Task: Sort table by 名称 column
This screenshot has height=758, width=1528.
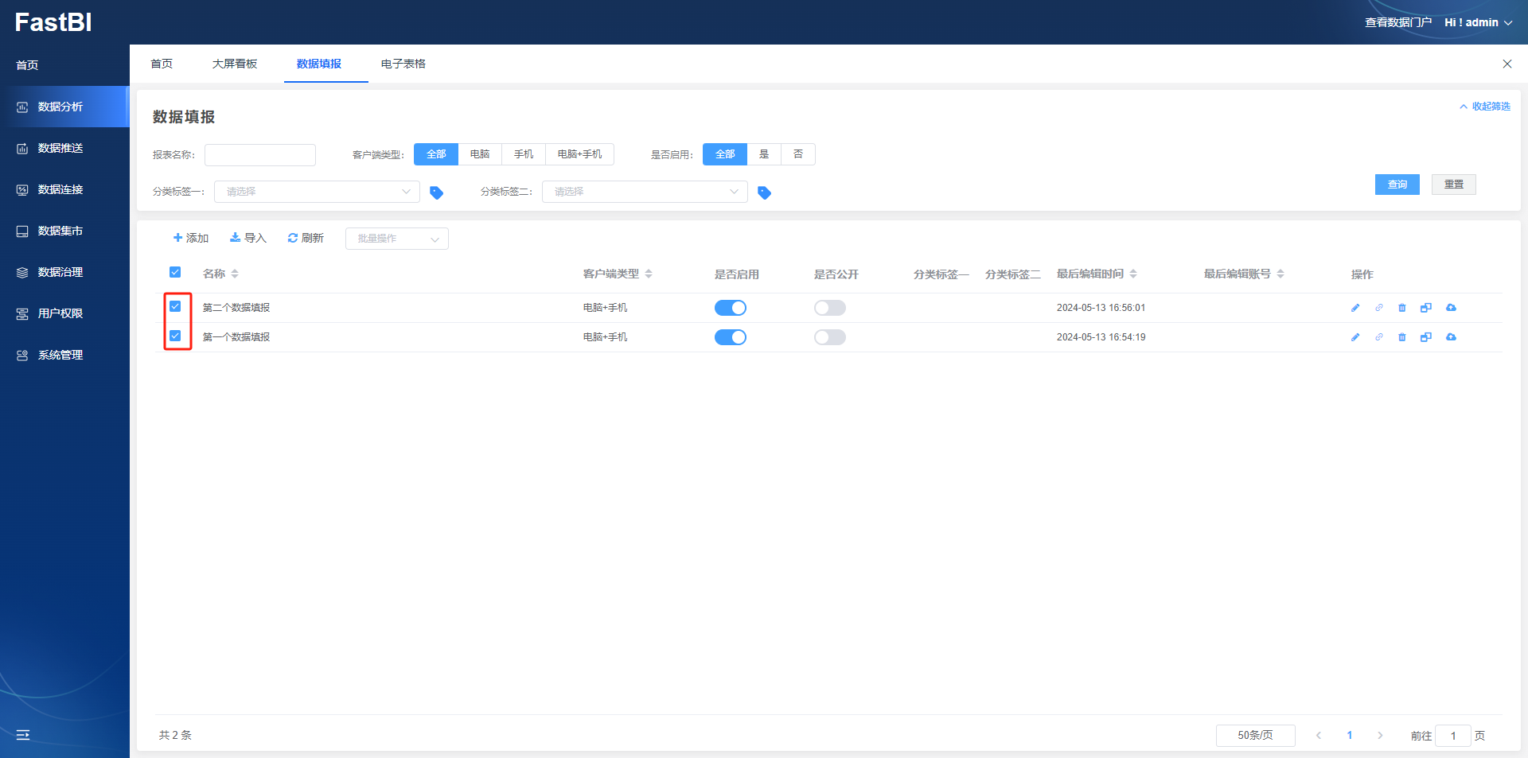Action: (x=235, y=274)
